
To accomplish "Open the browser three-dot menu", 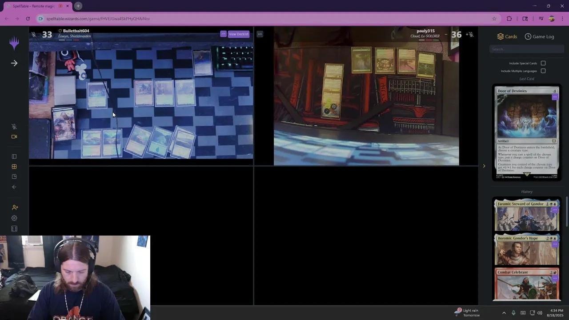I will click(x=562, y=19).
